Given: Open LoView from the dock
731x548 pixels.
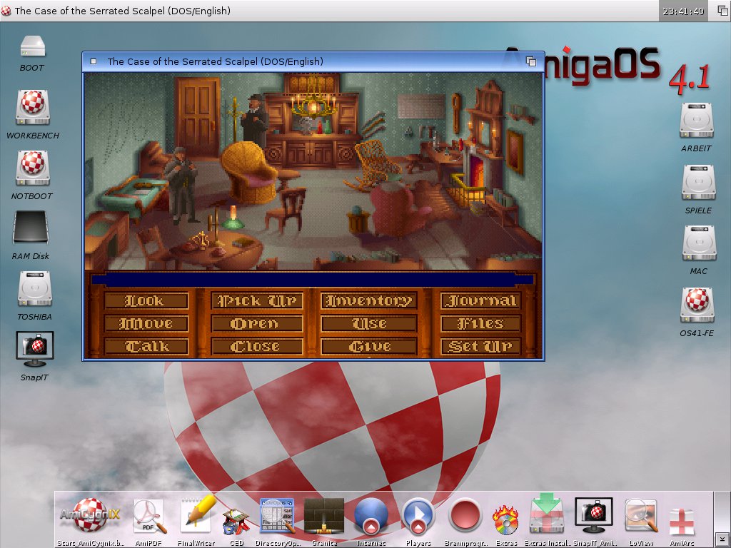Looking at the screenshot, I should coord(642,516).
